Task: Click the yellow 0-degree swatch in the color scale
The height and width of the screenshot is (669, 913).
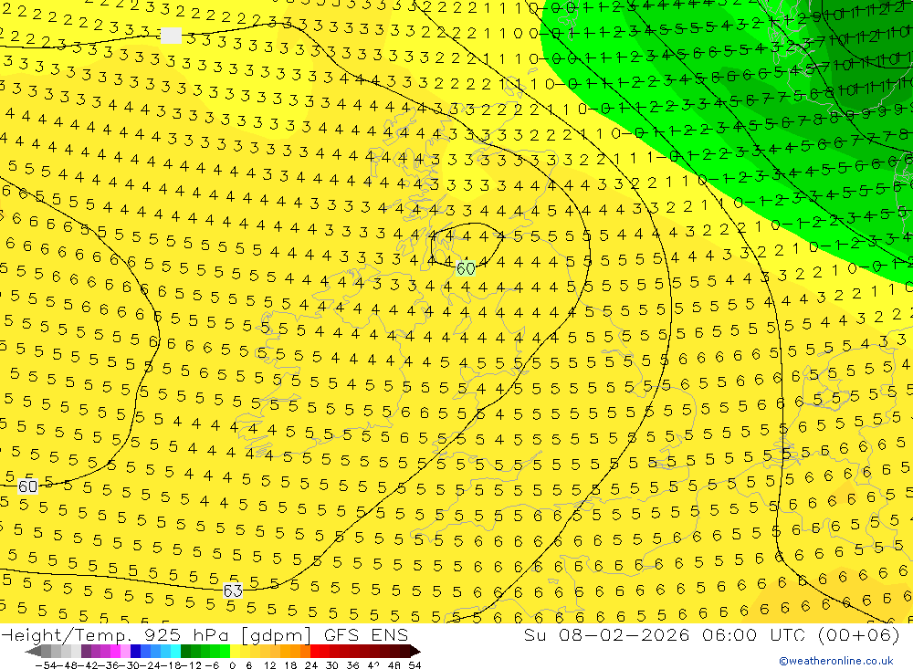Action: [x=236, y=651]
